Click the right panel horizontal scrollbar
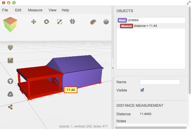Viewport: 191px width, 129px height. (x=151, y=128)
